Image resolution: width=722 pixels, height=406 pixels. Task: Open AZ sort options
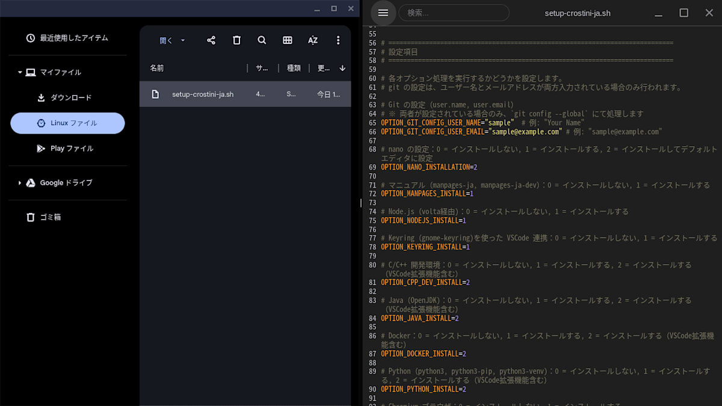coord(313,40)
